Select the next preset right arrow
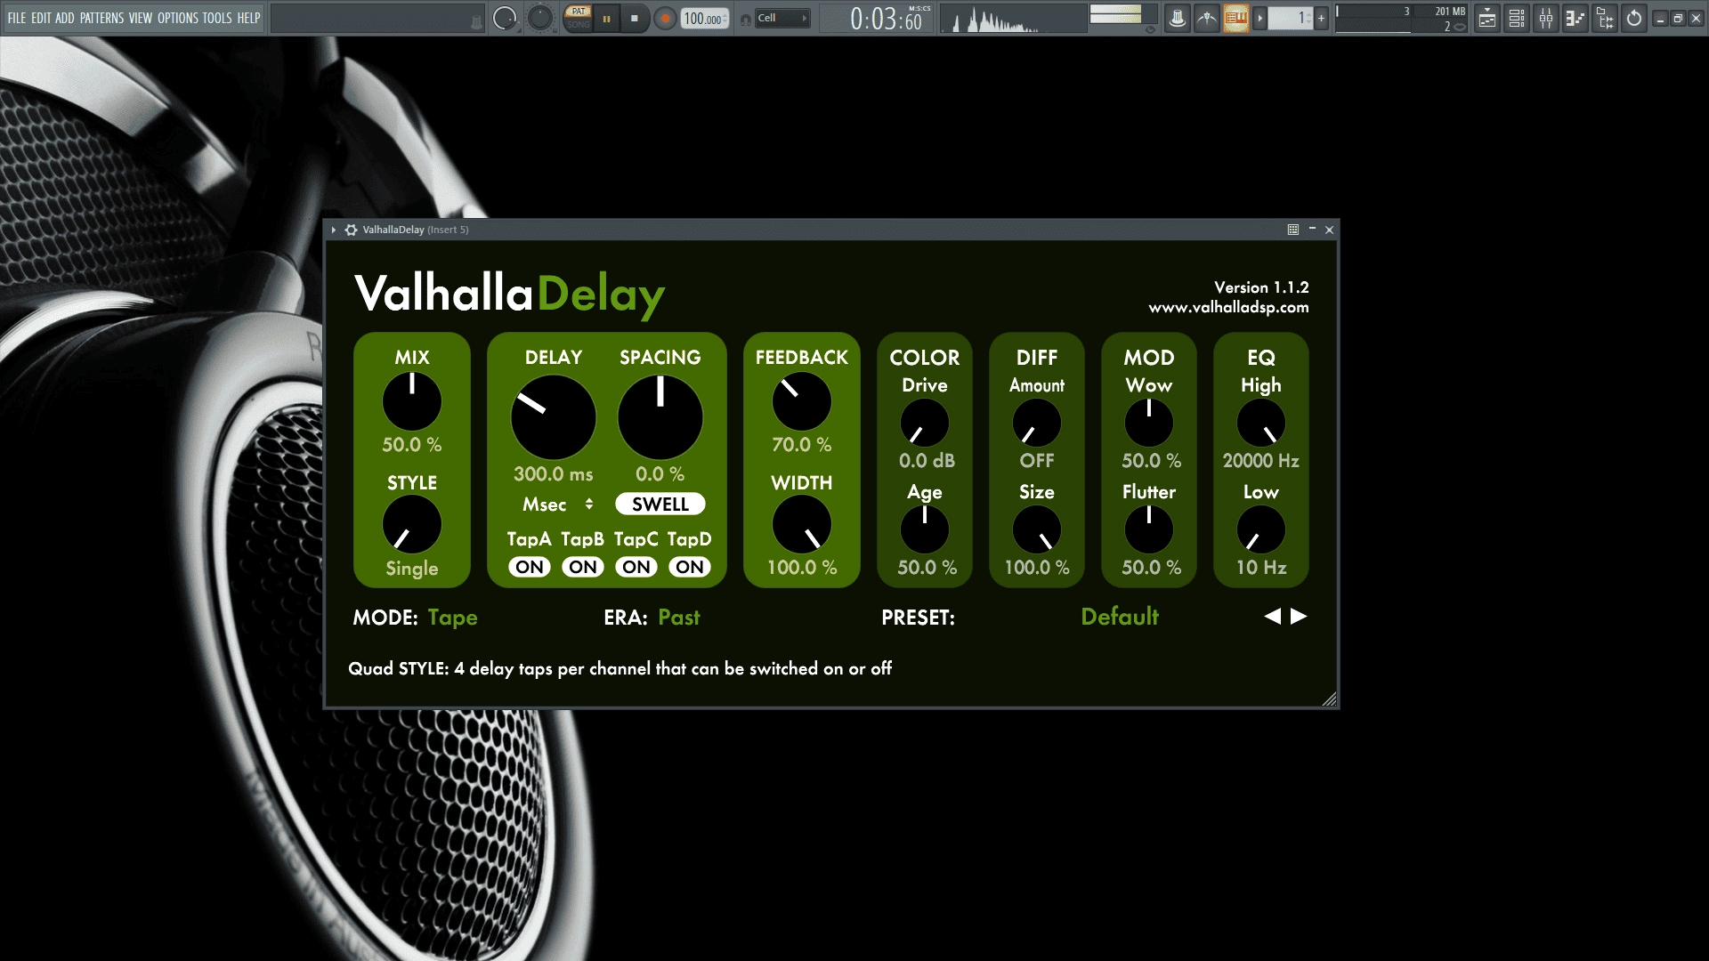1709x961 pixels. (1299, 616)
